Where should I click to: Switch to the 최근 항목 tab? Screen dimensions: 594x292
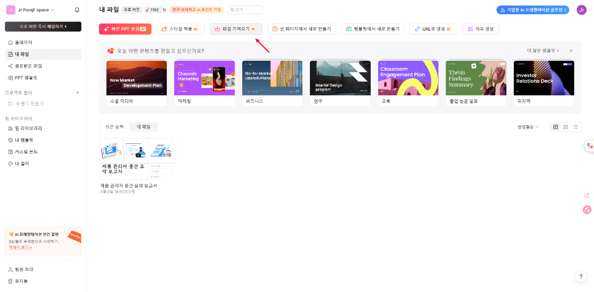(114, 127)
